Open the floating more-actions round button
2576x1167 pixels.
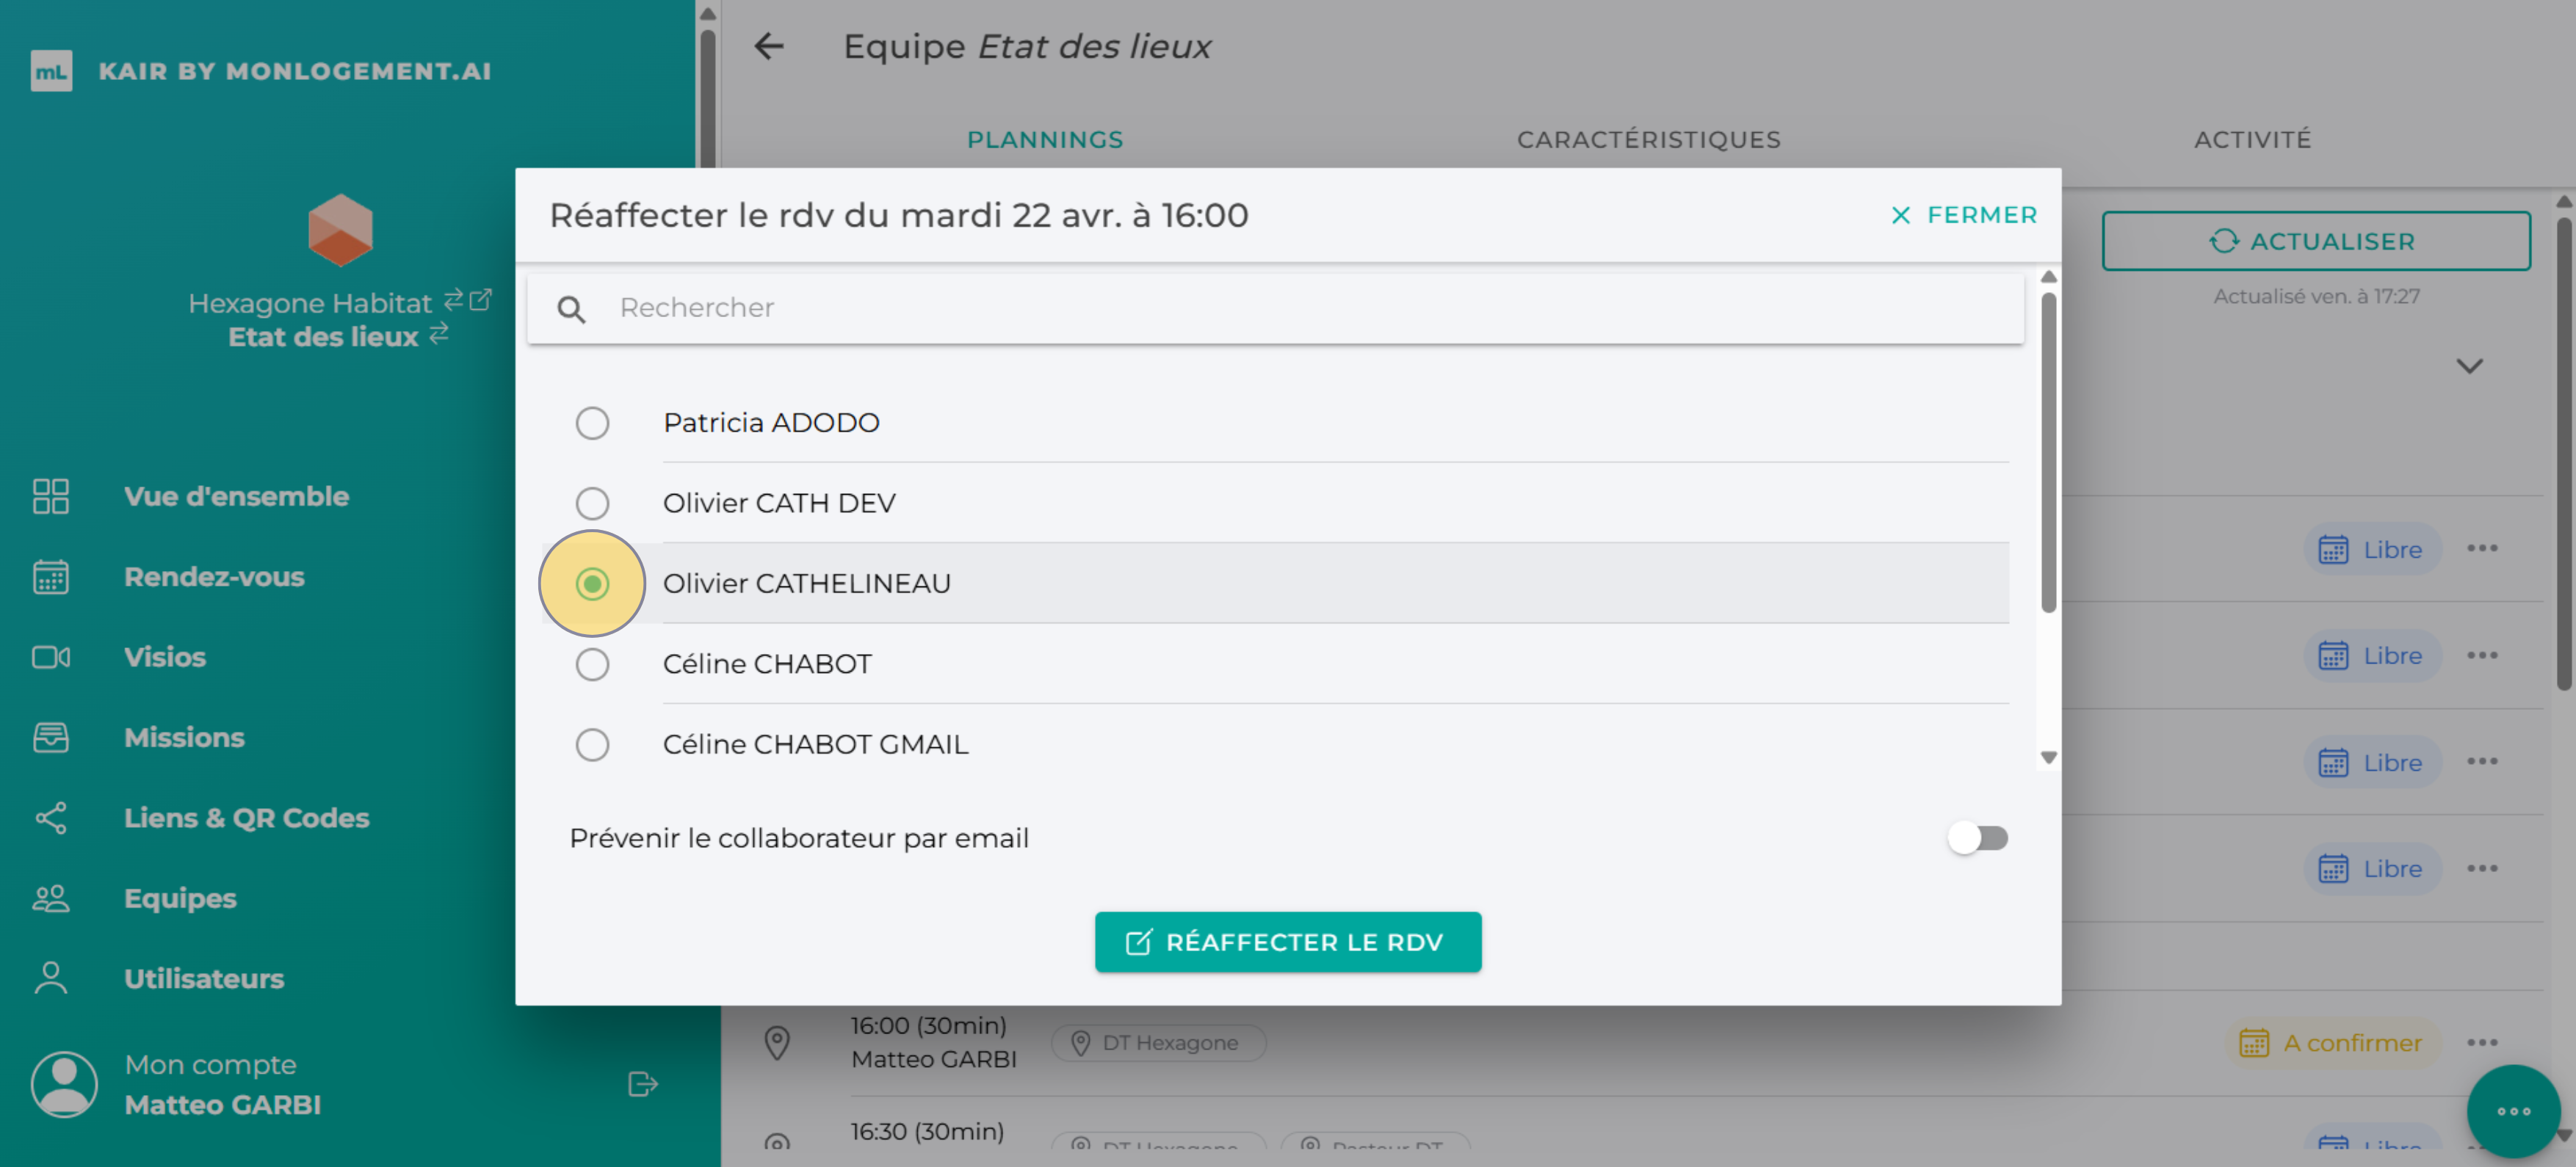click(x=2512, y=1111)
